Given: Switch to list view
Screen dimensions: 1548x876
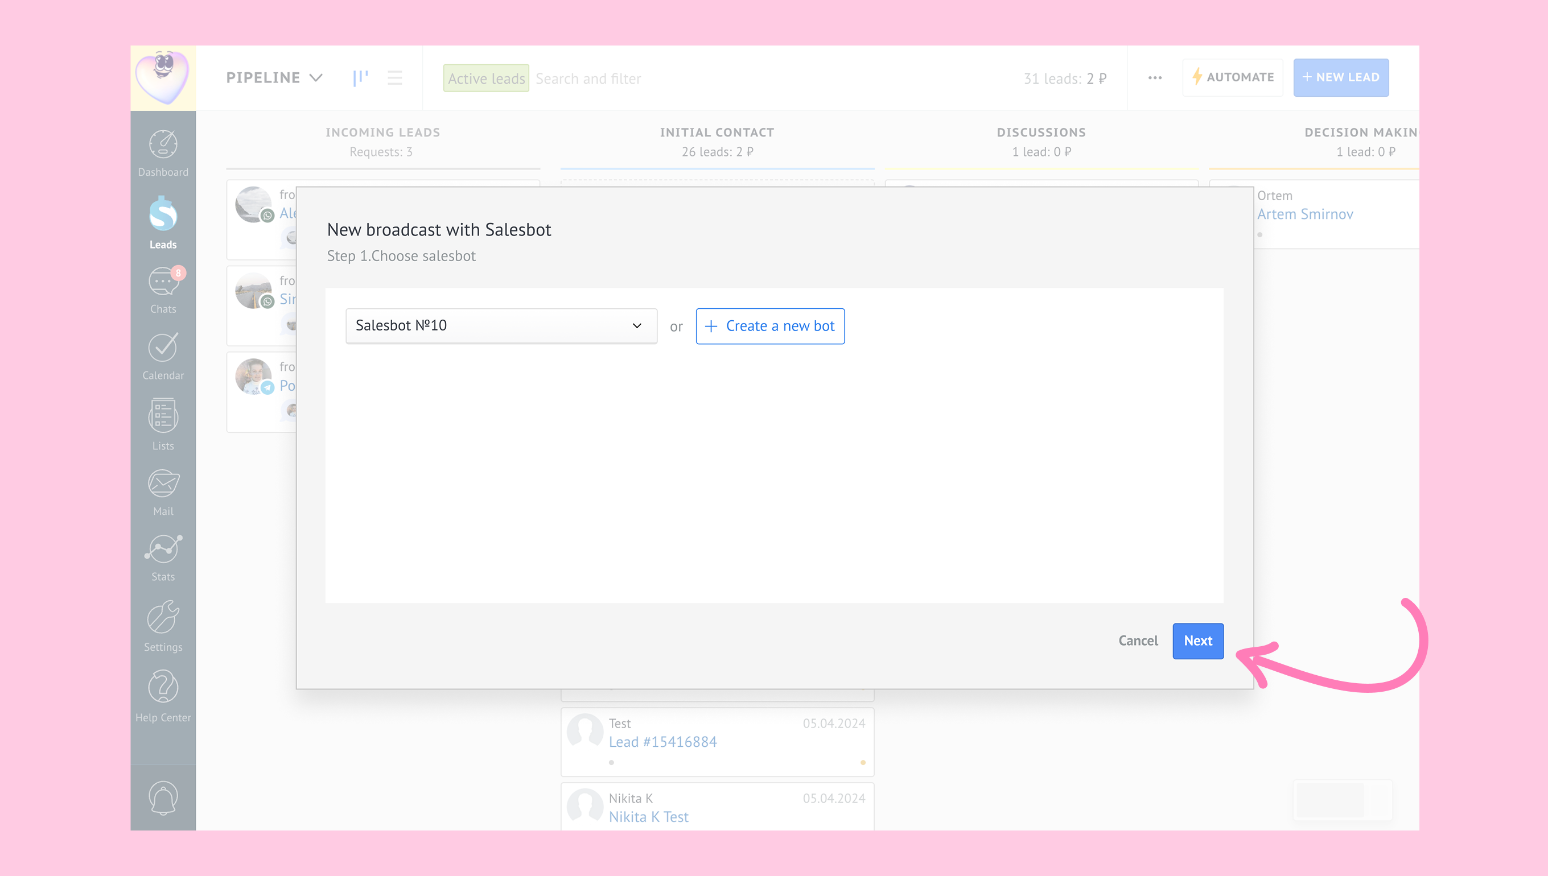Looking at the screenshot, I should 395,77.
